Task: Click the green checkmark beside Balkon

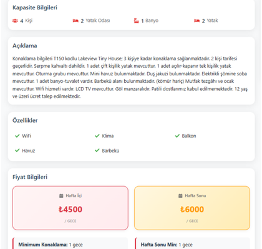Action: [177, 136]
